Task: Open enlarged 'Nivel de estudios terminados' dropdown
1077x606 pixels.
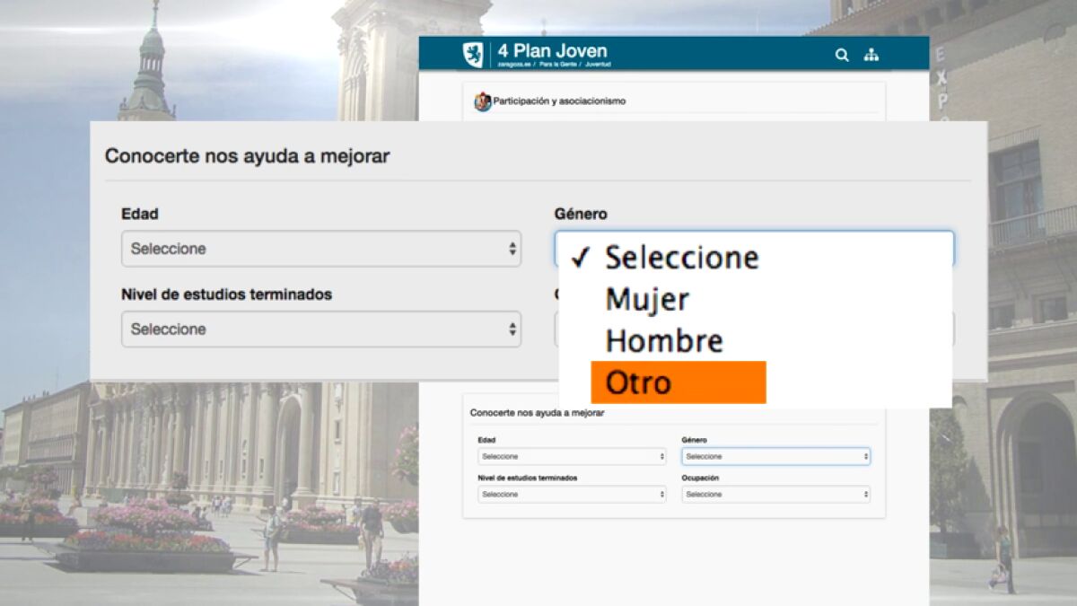Action: pos(320,329)
